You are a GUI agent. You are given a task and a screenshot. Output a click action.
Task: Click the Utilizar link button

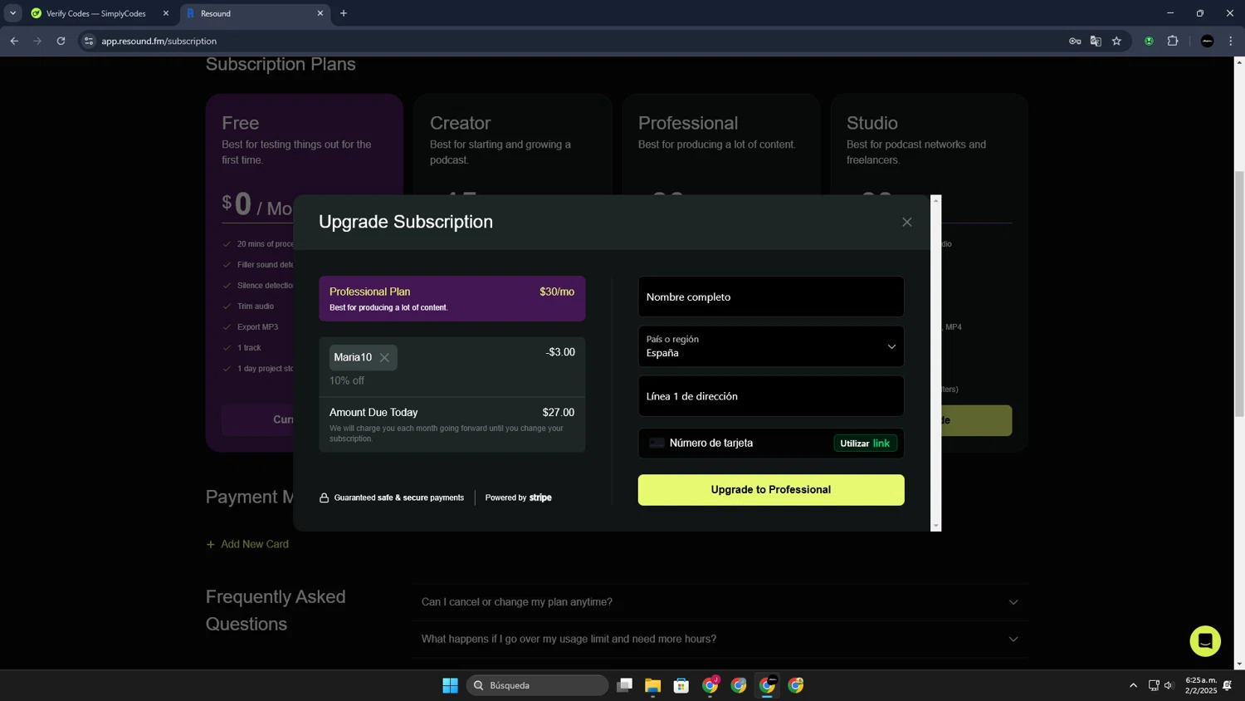pos(865,444)
